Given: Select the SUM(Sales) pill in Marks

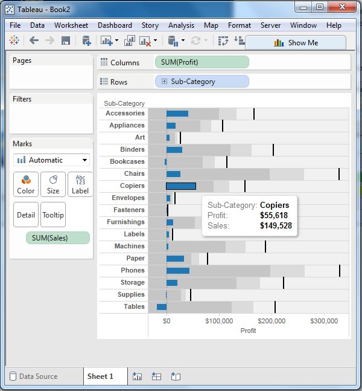Looking at the screenshot, I should pyautogui.click(x=57, y=238).
